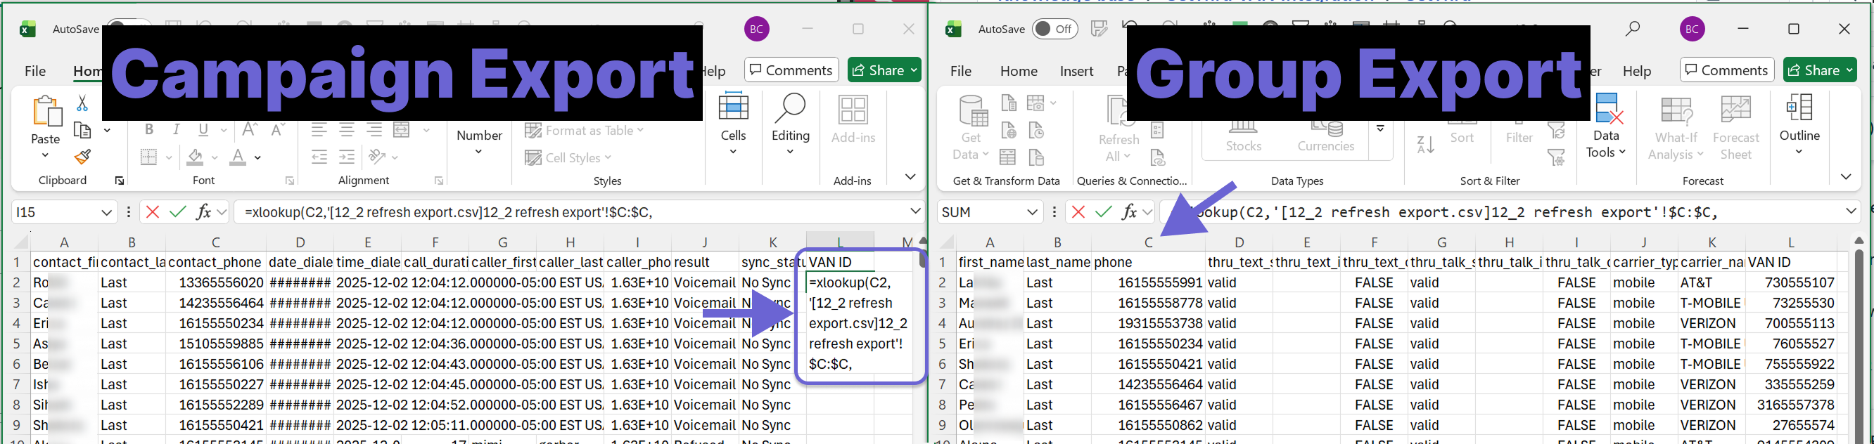Click the Align Left icon
Viewport: 1874px width, 444px height.
click(x=319, y=130)
